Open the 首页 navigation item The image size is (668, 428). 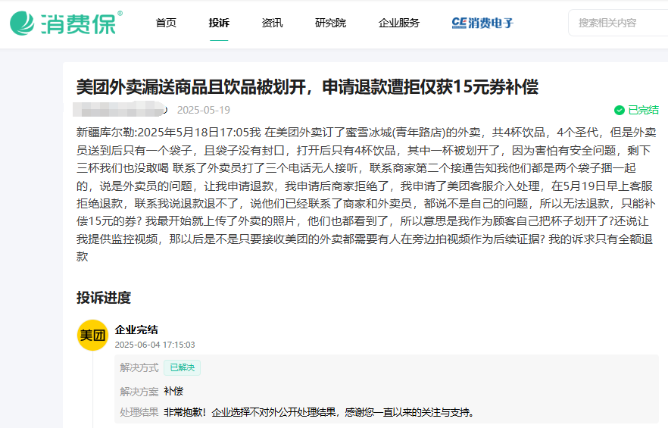[166, 23]
